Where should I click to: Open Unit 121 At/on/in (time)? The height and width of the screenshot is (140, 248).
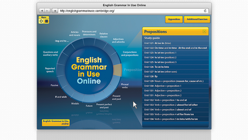[x=175, y=43]
